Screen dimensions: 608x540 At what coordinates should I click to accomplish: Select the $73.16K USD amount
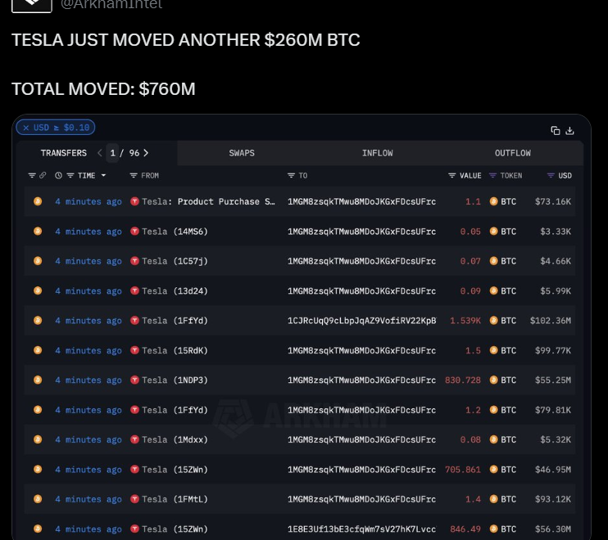pos(553,201)
